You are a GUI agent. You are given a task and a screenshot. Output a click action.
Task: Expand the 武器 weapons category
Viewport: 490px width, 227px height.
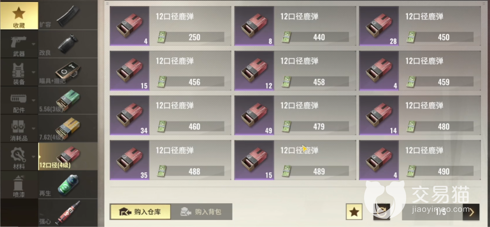19,44
